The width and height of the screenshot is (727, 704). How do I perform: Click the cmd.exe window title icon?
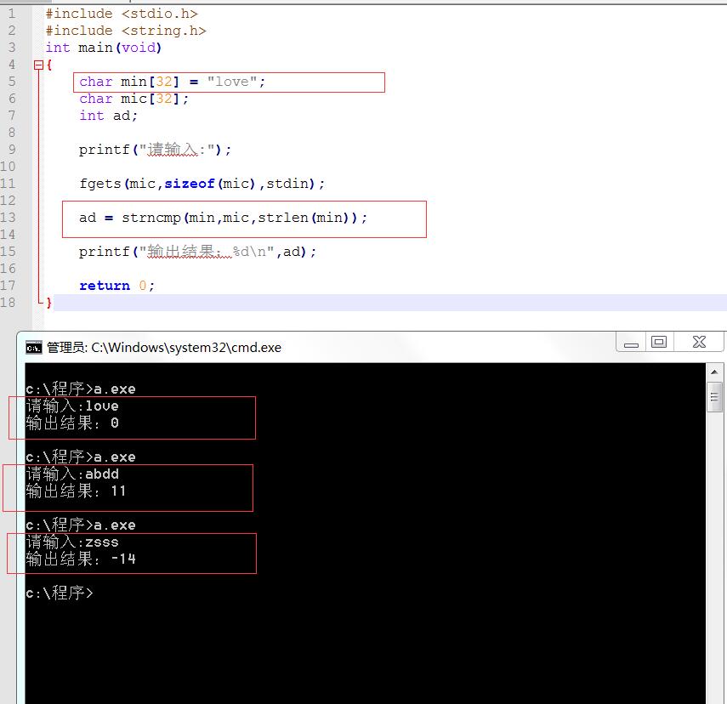[x=34, y=348]
